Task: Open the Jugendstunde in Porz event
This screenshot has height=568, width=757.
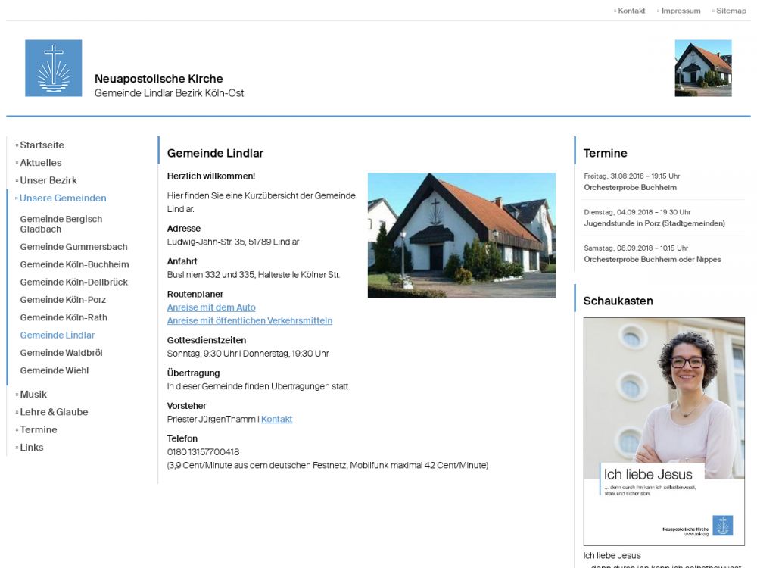Action: click(x=654, y=223)
